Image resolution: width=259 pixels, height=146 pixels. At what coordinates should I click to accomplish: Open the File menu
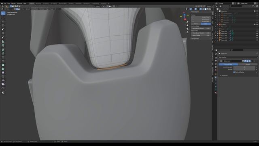(x=5, y=4)
